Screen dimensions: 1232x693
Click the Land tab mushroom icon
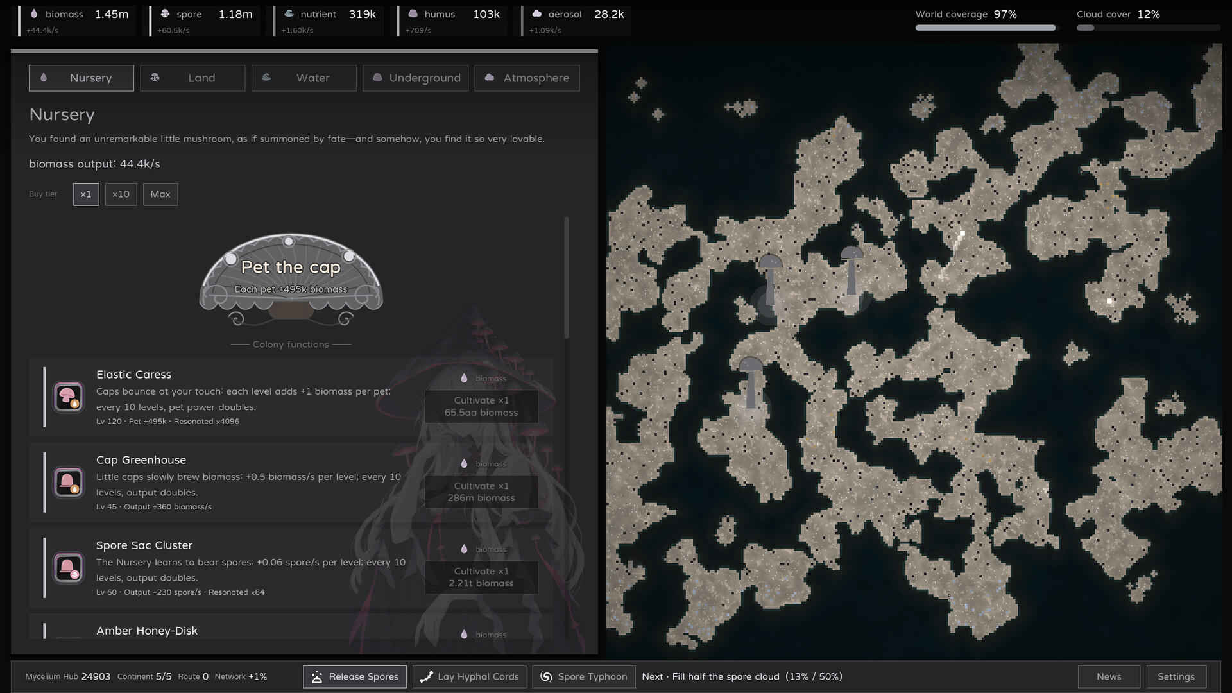155,77
